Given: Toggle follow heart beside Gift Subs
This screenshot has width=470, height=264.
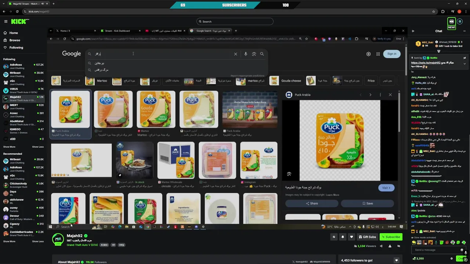Looking at the screenshot, I should (x=351, y=237).
